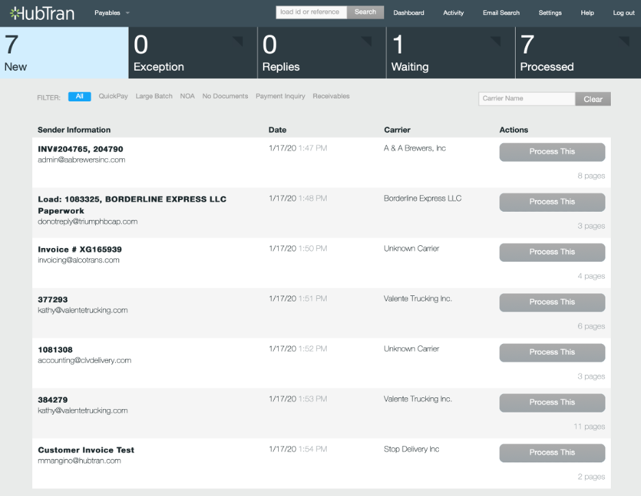641x496 pixels.
Task: Click donotreply@triumphbcap.com sender address
Action: point(88,222)
